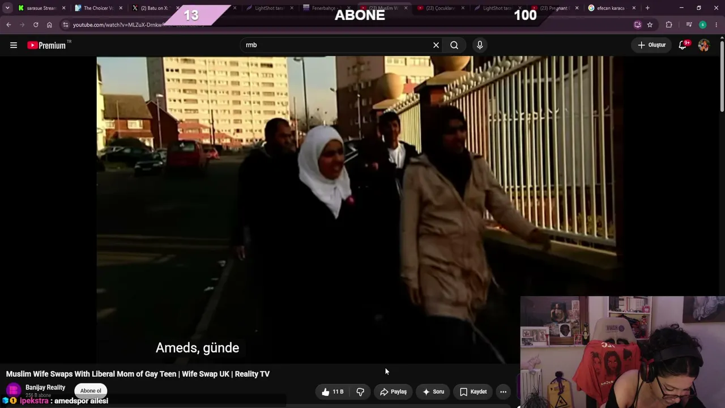Viewport: 725px width, 408px height.
Task: Click the video title text
Action: coord(138,374)
